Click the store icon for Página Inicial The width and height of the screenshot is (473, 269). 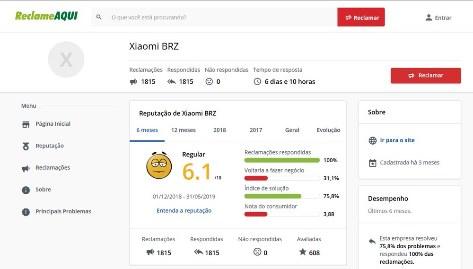pyautogui.click(x=26, y=124)
